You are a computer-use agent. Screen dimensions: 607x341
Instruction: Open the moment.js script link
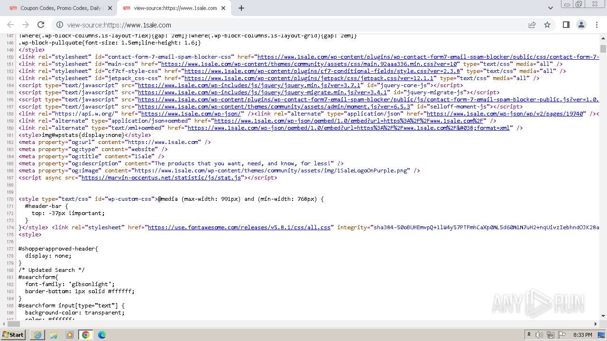click(x=275, y=107)
